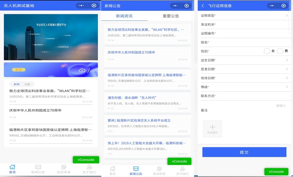Open the 有效日期 date picker arrow
The height and width of the screenshot is (177, 293).
click(287, 78)
